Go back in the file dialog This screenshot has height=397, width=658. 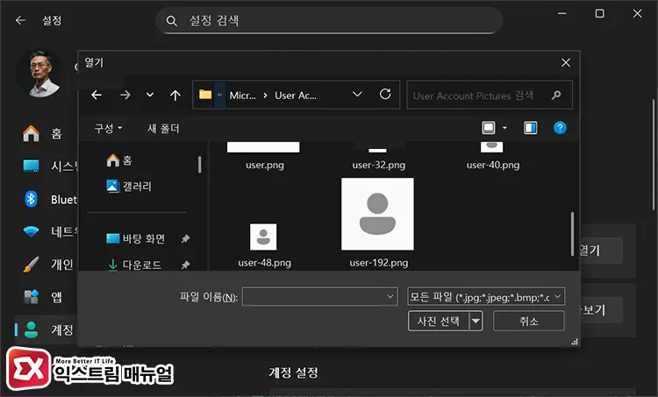click(97, 96)
